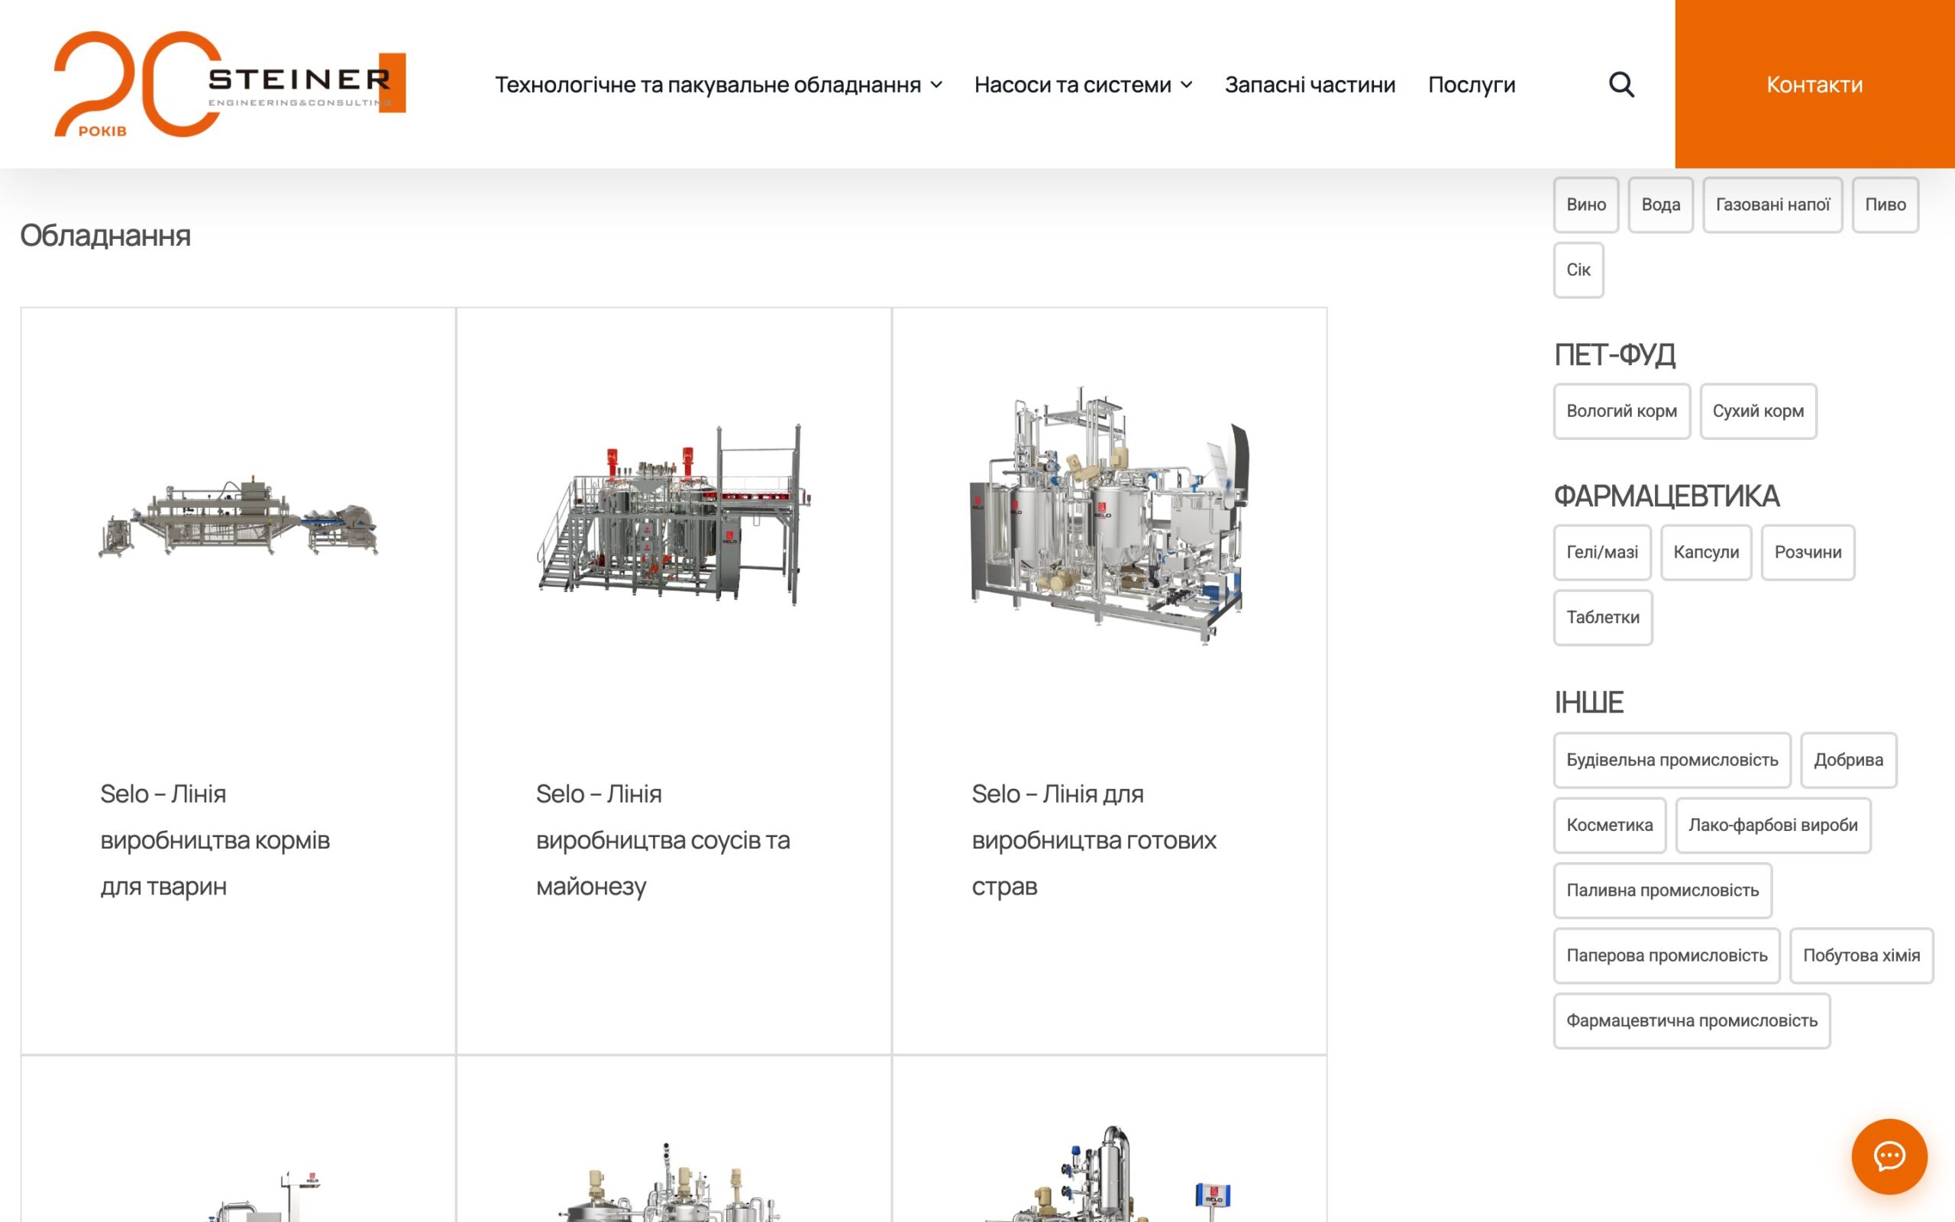Choose the Капсули tag
The width and height of the screenshot is (1955, 1222).
click(1706, 553)
